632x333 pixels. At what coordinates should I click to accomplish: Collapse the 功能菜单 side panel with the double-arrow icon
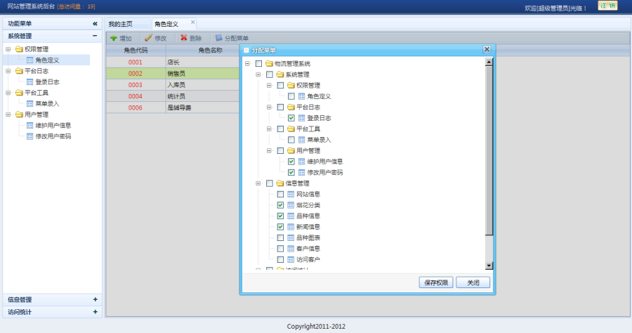95,24
